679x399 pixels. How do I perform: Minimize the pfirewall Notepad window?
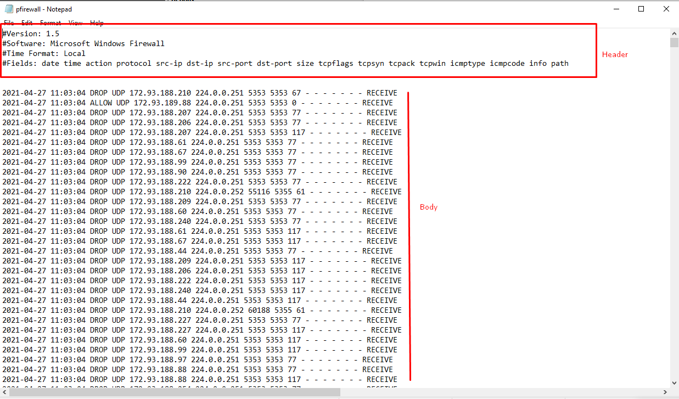[x=615, y=9]
